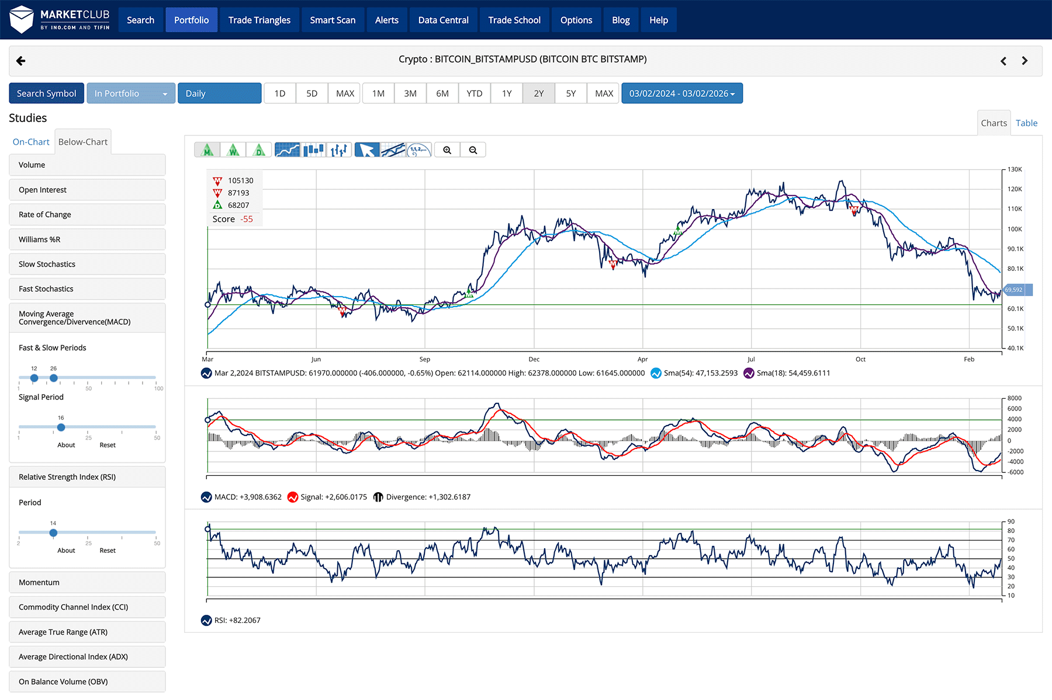
Task: Open the In Portfolio dropdown
Action: (130, 93)
